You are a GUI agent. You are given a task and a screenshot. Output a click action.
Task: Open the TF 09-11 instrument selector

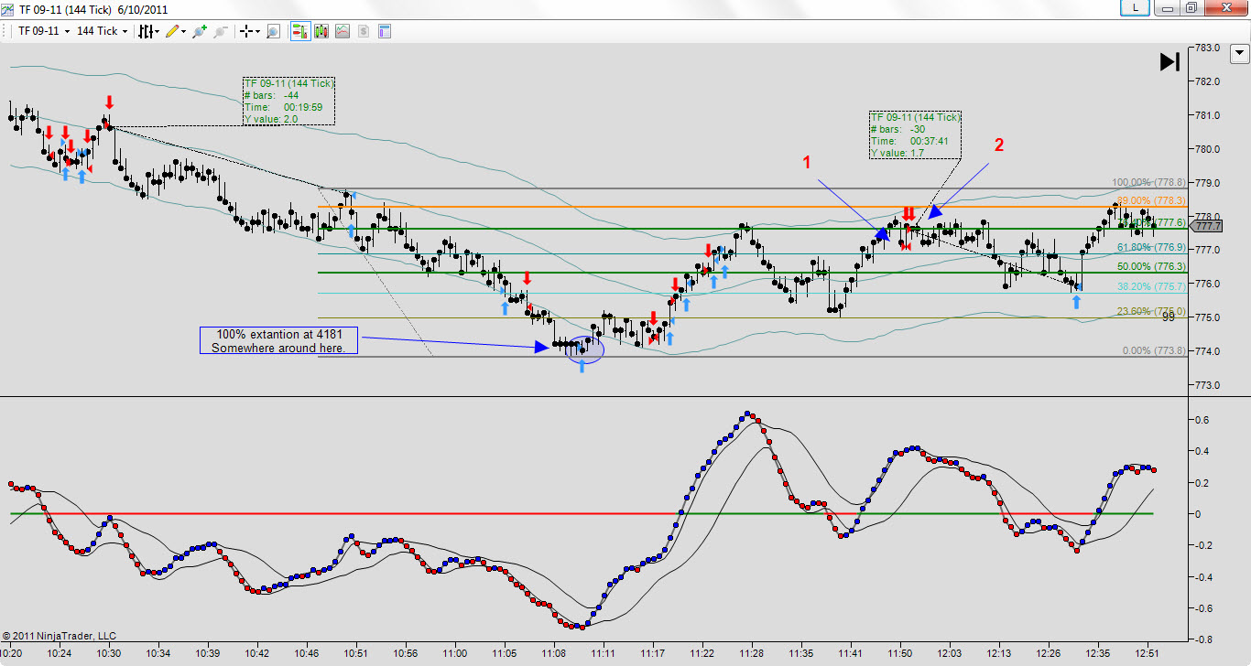tap(46, 31)
